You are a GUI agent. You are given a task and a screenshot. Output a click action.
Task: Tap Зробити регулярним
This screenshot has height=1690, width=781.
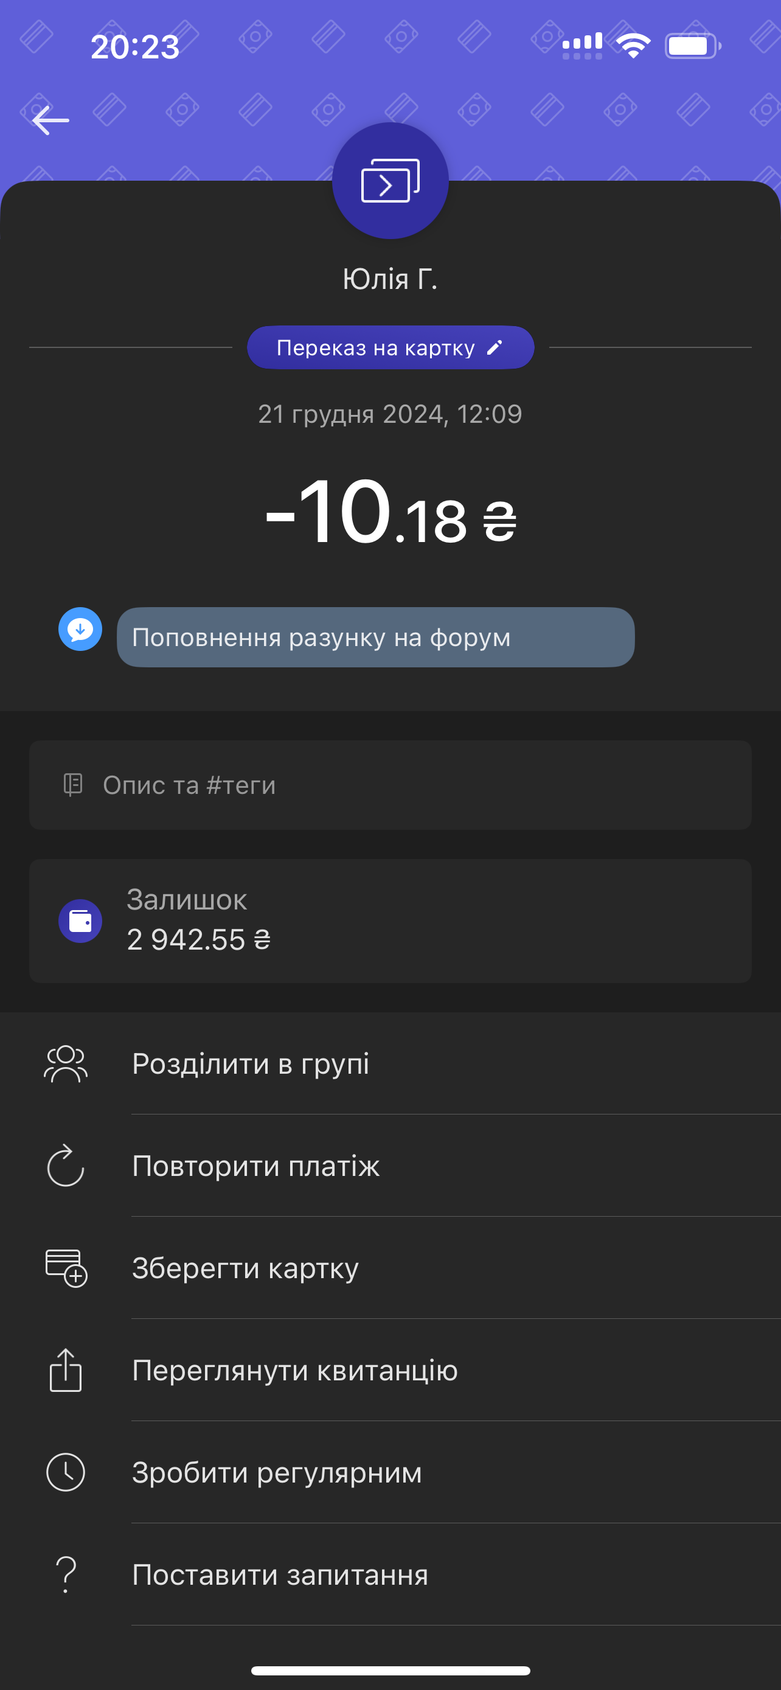coord(277,1473)
